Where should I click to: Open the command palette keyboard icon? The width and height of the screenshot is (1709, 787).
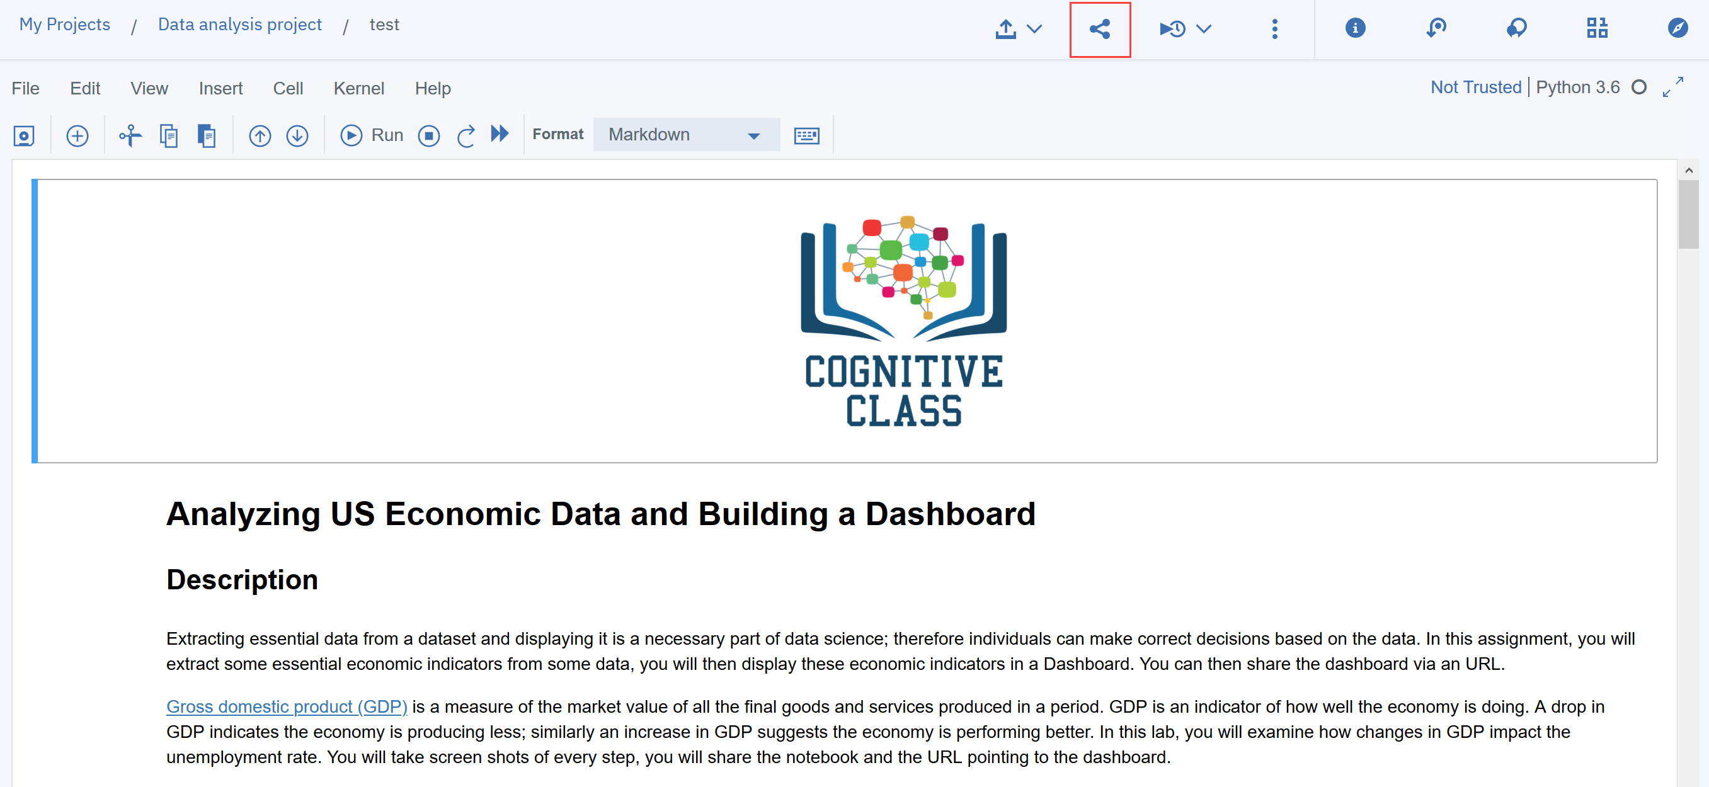click(x=806, y=136)
